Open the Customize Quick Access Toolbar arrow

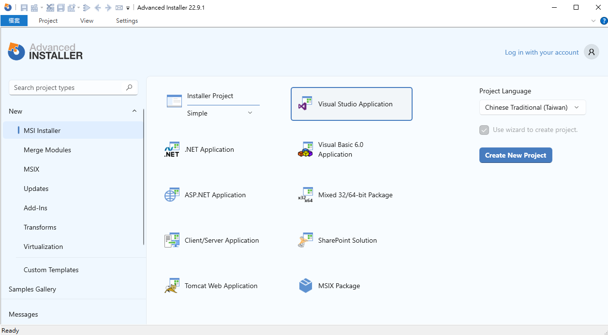tap(128, 8)
